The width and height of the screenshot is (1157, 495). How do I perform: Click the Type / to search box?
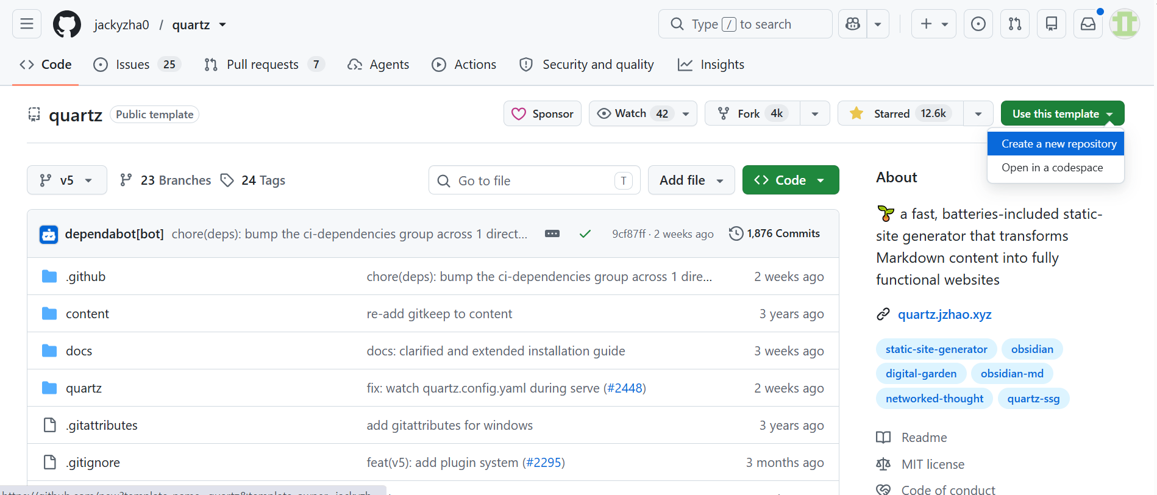click(746, 24)
